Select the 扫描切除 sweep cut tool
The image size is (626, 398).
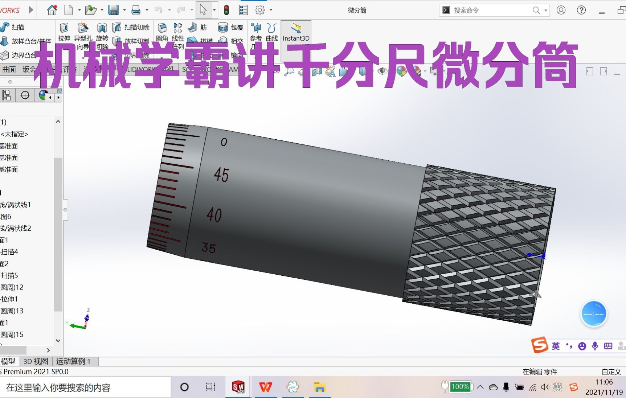click(x=131, y=27)
